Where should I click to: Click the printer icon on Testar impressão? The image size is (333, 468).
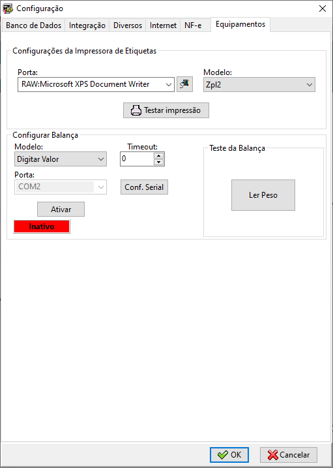136,110
